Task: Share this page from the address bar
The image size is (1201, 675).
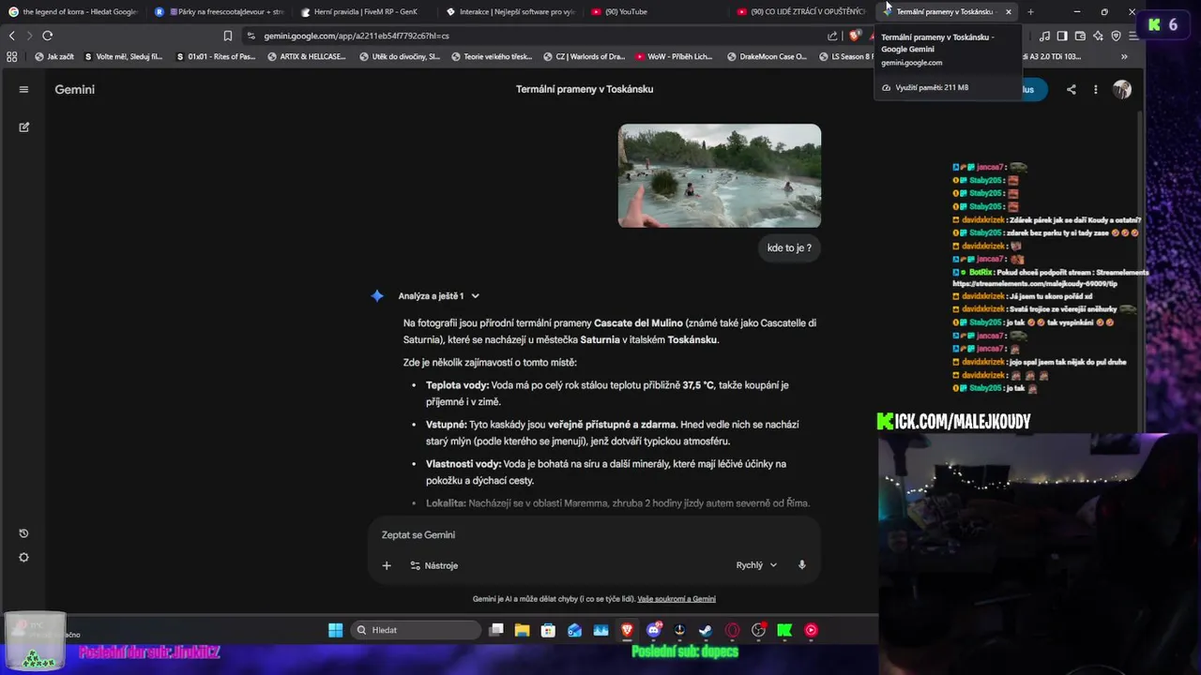Action: pyautogui.click(x=832, y=36)
